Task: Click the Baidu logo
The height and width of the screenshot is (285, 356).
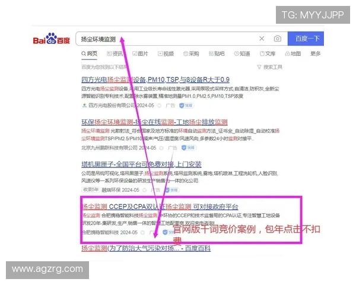Action: tap(52, 39)
